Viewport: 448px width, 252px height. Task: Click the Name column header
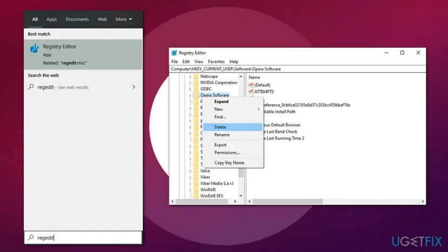(x=254, y=77)
